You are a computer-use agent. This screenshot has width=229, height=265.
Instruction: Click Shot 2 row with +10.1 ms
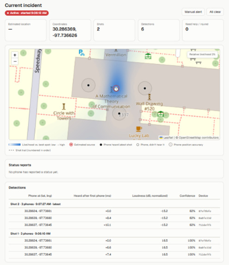[114, 225]
